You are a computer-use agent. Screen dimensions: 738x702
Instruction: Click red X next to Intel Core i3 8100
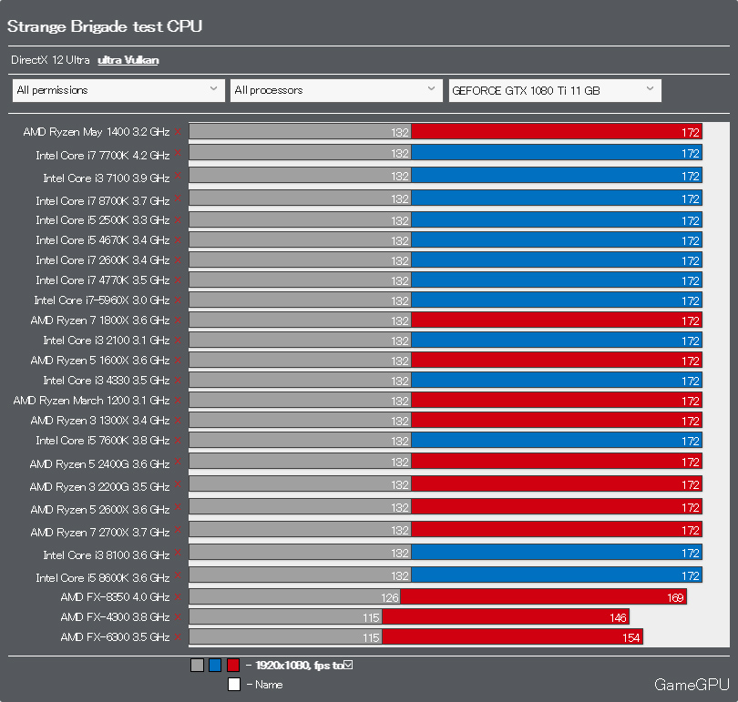tap(178, 553)
